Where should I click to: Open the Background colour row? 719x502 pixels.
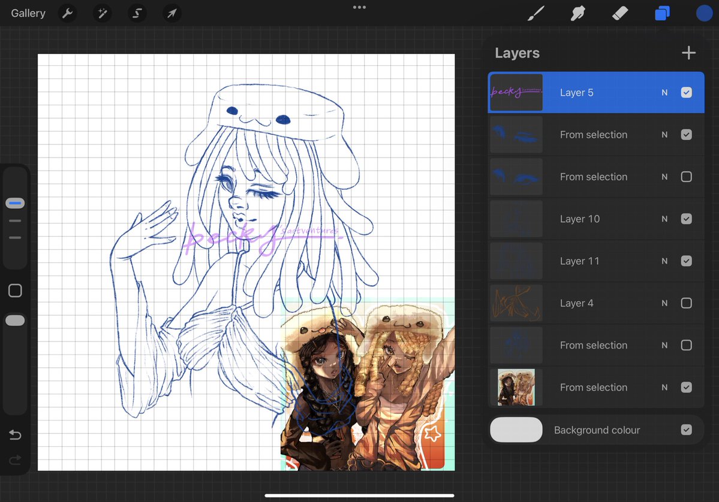(x=596, y=430)
